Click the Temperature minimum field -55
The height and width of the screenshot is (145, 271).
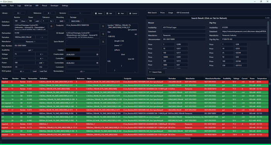click(18, 67)
